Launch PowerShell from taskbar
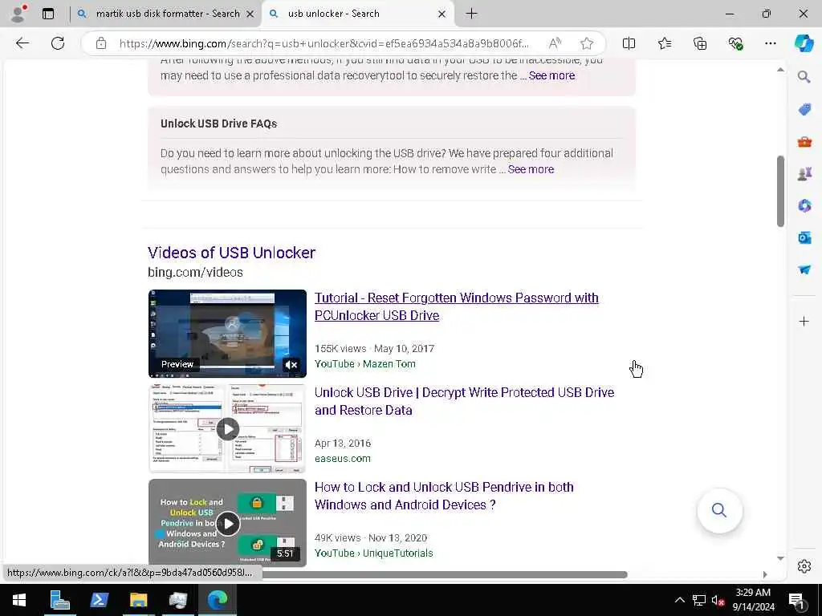 coord(99,600)
